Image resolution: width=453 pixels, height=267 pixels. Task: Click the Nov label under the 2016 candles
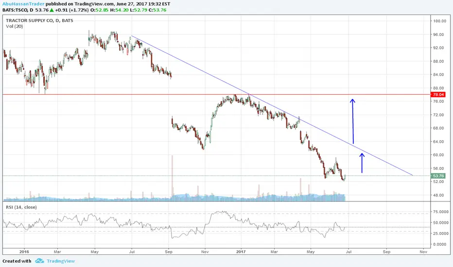(205, 251)
